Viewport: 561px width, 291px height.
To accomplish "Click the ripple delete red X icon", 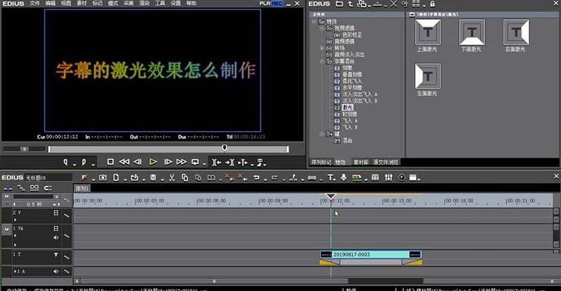I will tap(229, 177).
